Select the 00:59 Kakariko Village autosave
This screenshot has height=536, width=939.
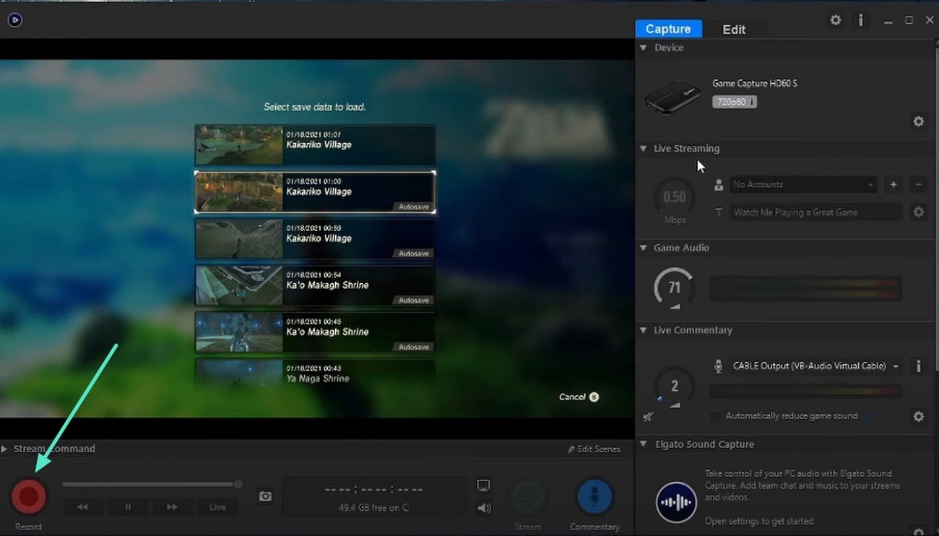click(315, 238)
